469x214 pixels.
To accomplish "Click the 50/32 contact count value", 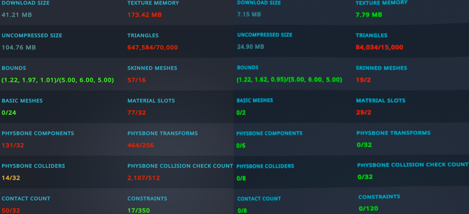I will tap(11, 210).
